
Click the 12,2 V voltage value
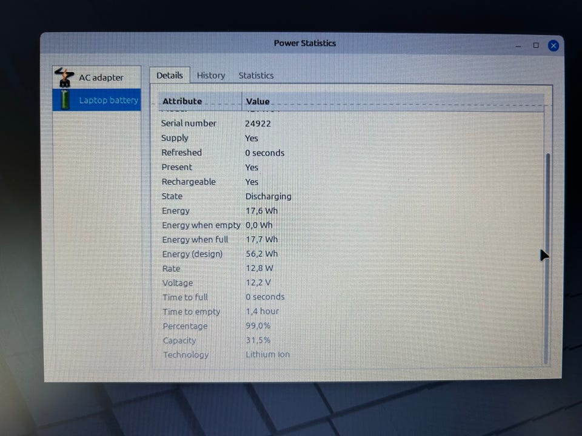tap(258, 283)
